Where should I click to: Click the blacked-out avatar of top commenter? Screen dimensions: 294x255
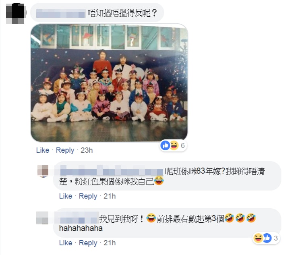tap(16, 14)
